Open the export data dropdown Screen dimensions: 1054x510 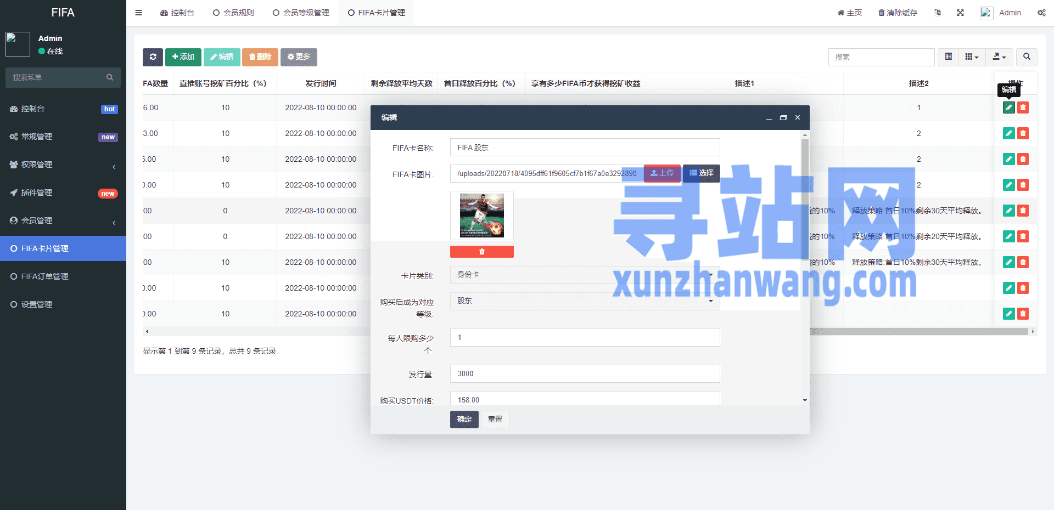(x=999, y=57)
